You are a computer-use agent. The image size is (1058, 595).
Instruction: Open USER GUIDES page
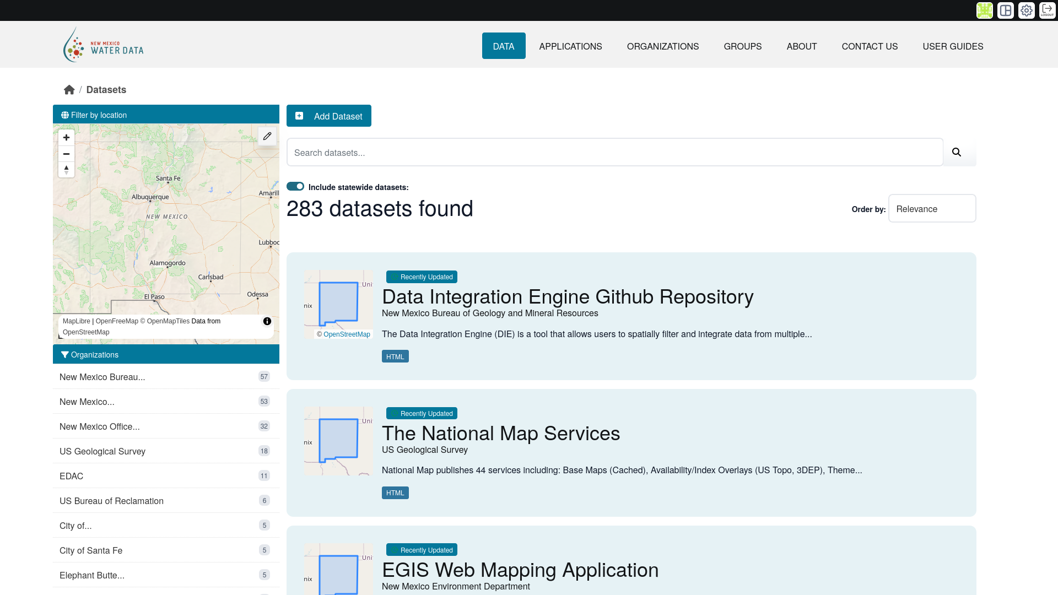click(x=953, y=46)
